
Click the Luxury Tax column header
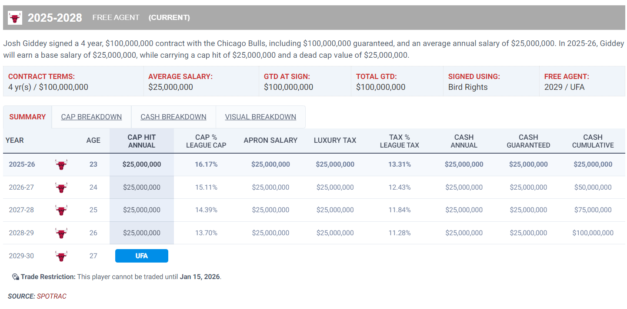335,140
